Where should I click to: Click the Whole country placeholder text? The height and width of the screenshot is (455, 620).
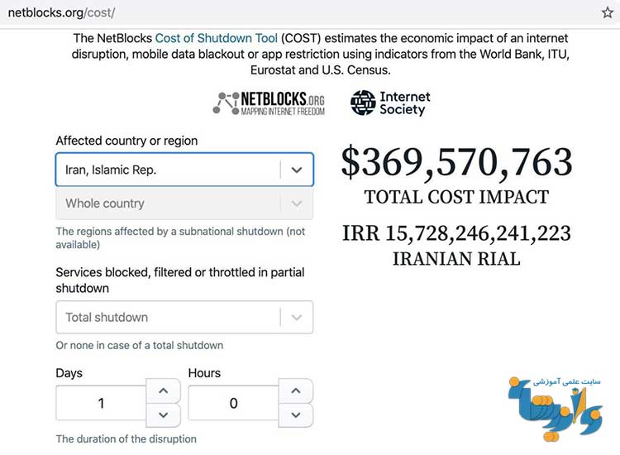[x=105, y=204]
